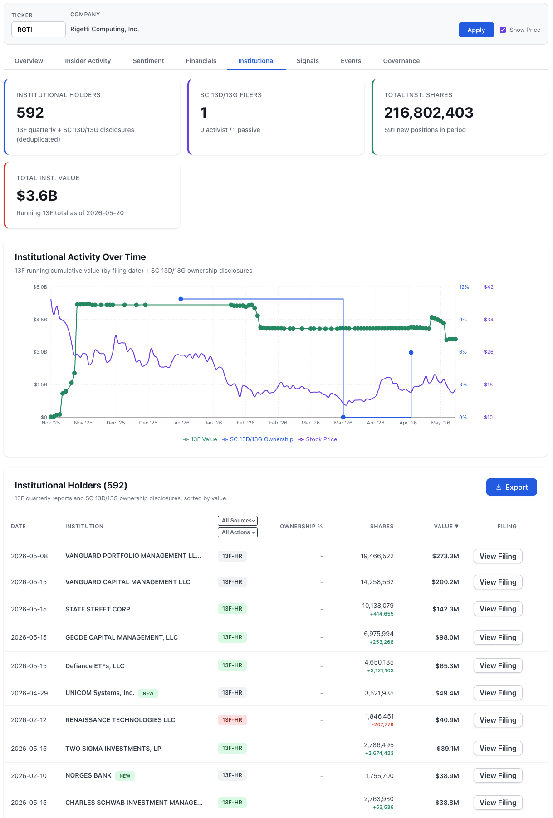Screen dimensions: 553x818
Task: Click the NEW badge next to UNICOM Systems
Action: (148, 693)
